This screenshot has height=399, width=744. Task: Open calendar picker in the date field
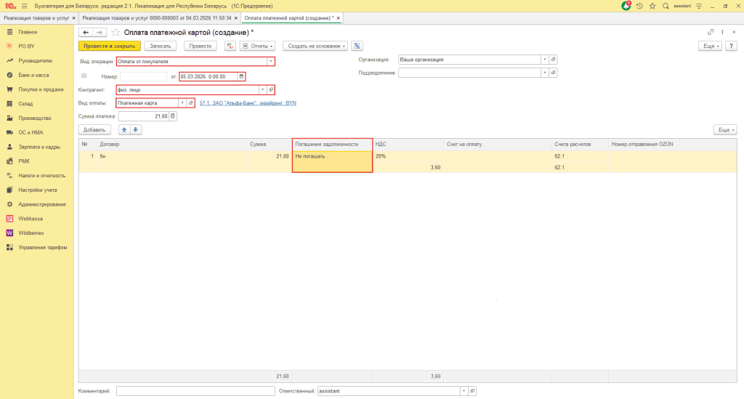click(x=241, y=76)
